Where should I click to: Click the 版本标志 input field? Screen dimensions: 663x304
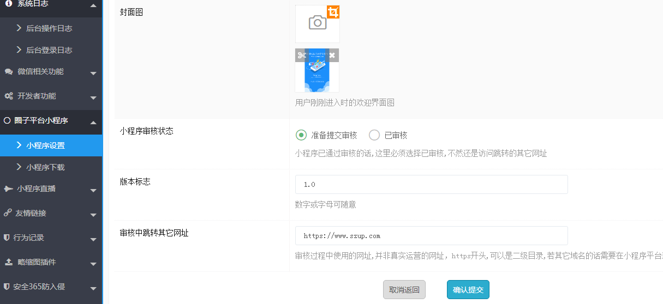[x=431, y=184]
